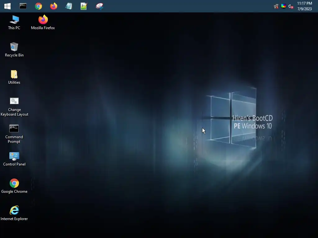Open the rainbow display color tray icon

pos(283,6)
